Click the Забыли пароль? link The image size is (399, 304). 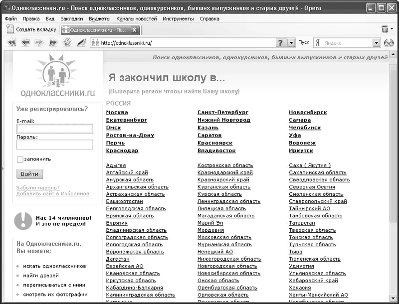38,188
